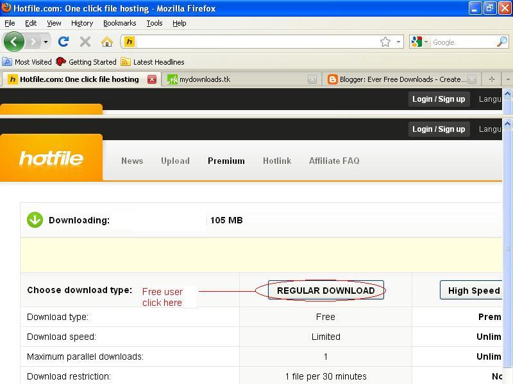Screen dimensions: 513x384
Task: Close the Blogger tab
Action: 472,79
